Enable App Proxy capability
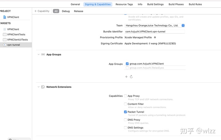 coord(125,96)
